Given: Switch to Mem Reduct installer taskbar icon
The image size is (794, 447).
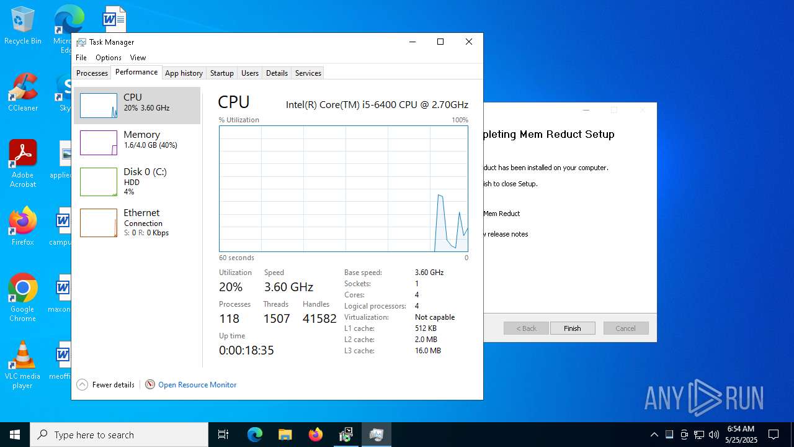Looking at the screenshot, I should click(346, 435).
